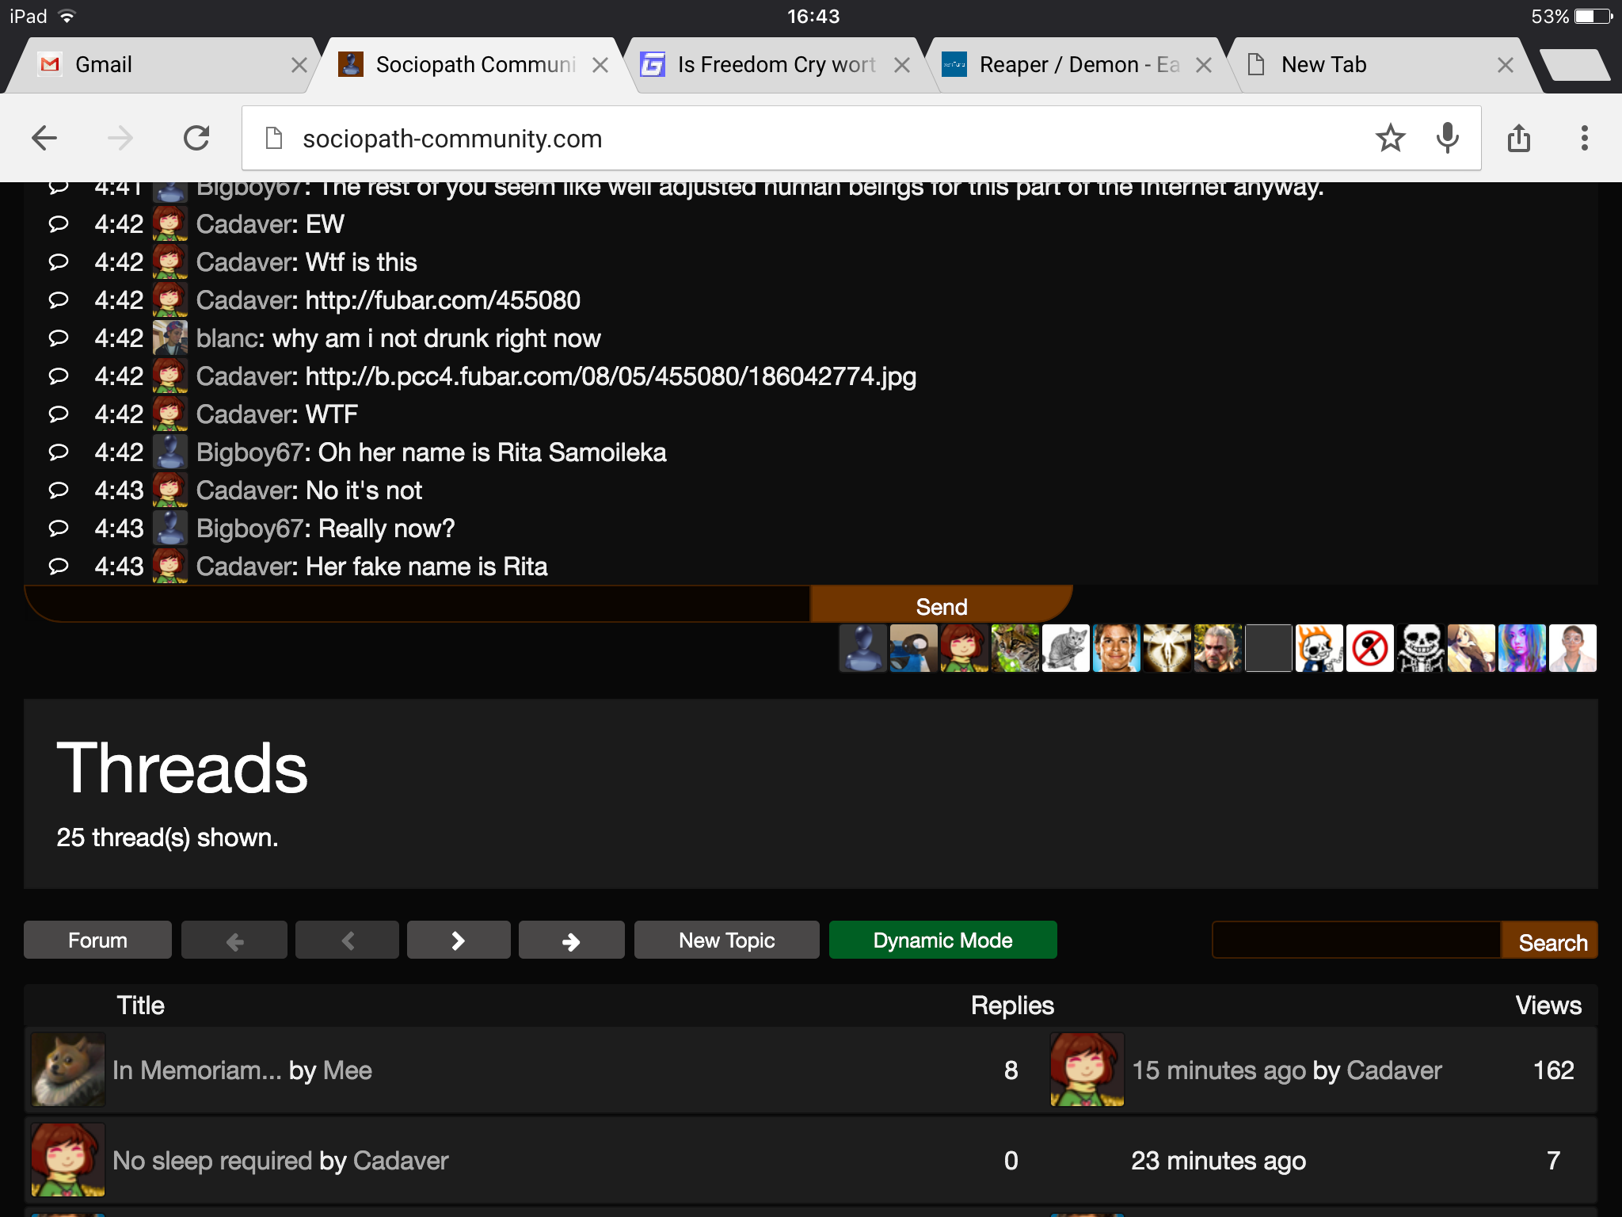Image resolution: width=1622 pixels, height=1217 pixels.
Task: Bookmark this page with the star icon
Action: click(1390, 139)
